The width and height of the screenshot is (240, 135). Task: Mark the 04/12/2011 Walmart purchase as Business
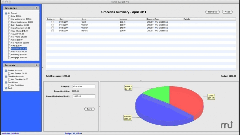pyautogui.click(x=53, y=25)
